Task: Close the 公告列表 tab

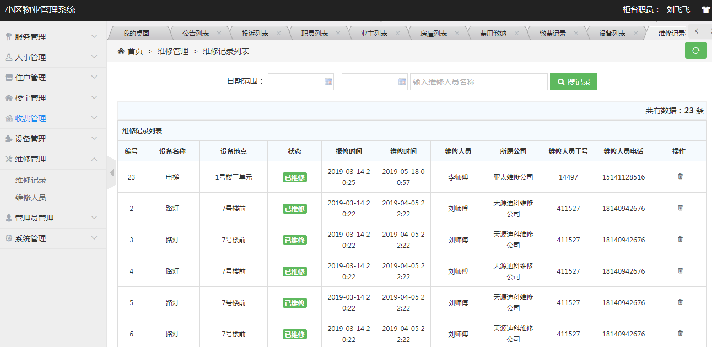Action: [219, 33]
